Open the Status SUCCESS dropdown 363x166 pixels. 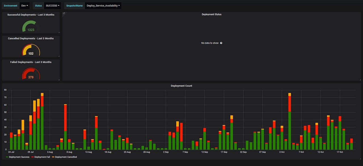(53, 5)
